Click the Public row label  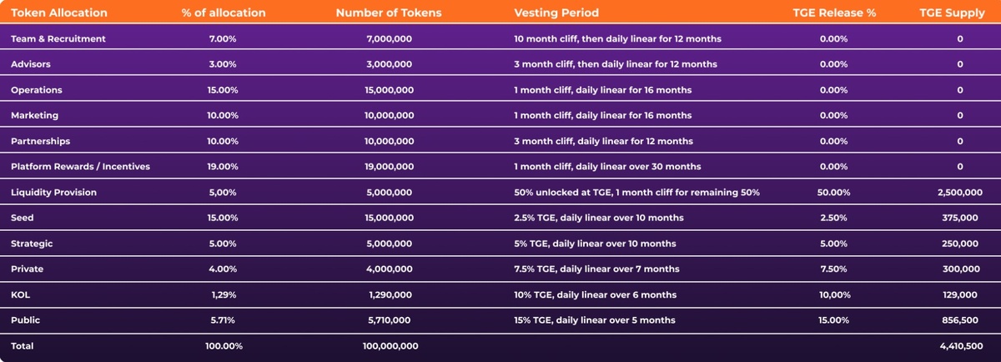[25, 320]
